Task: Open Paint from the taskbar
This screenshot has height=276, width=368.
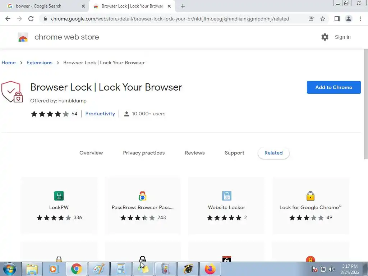Action: 98,269
